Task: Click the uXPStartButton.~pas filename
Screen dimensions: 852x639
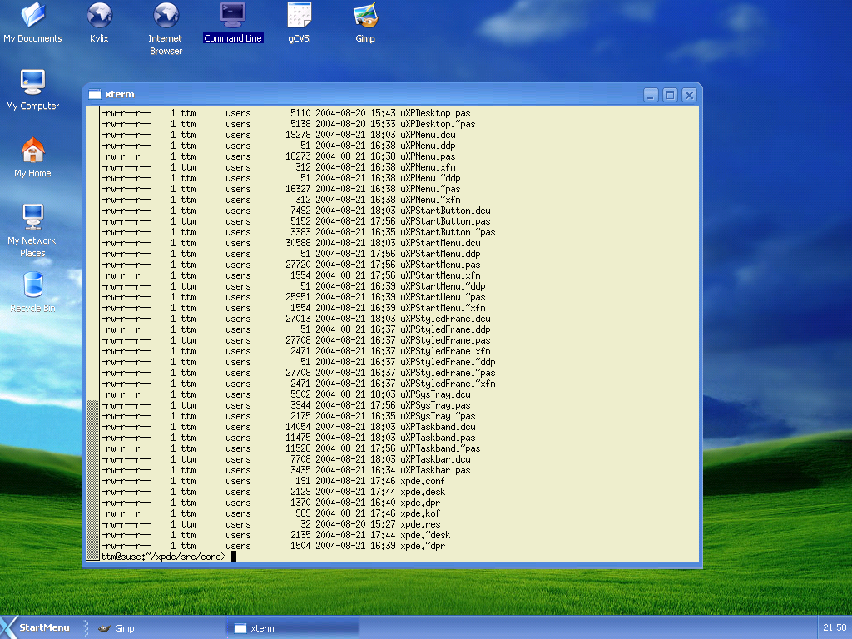Action: coord(448,232)
